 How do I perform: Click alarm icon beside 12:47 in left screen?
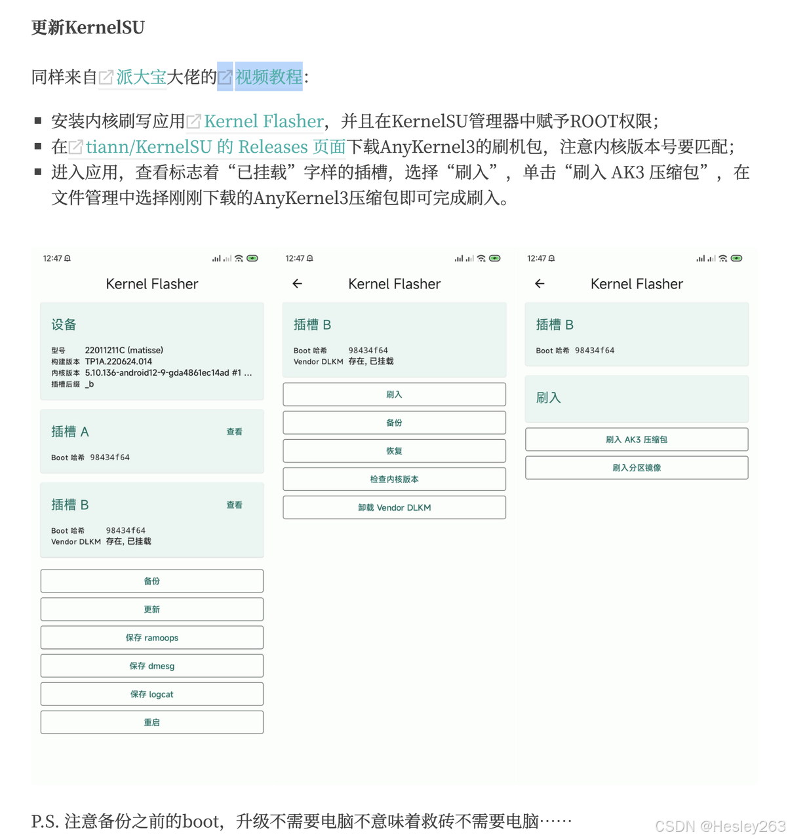point(68,258)
